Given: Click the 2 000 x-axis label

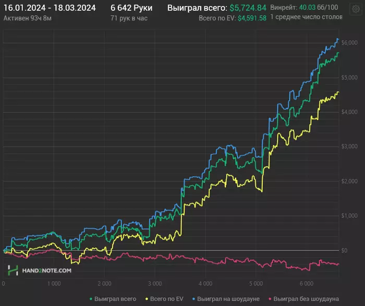Looking at the screenshot, I should coord(104,284).
